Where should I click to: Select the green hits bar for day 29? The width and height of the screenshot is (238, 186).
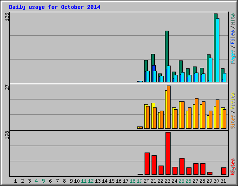(x=208, y=68)
